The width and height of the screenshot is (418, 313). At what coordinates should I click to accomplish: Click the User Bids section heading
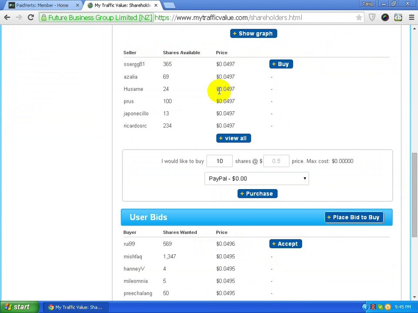pyautogui.click(x=148, y=217)
